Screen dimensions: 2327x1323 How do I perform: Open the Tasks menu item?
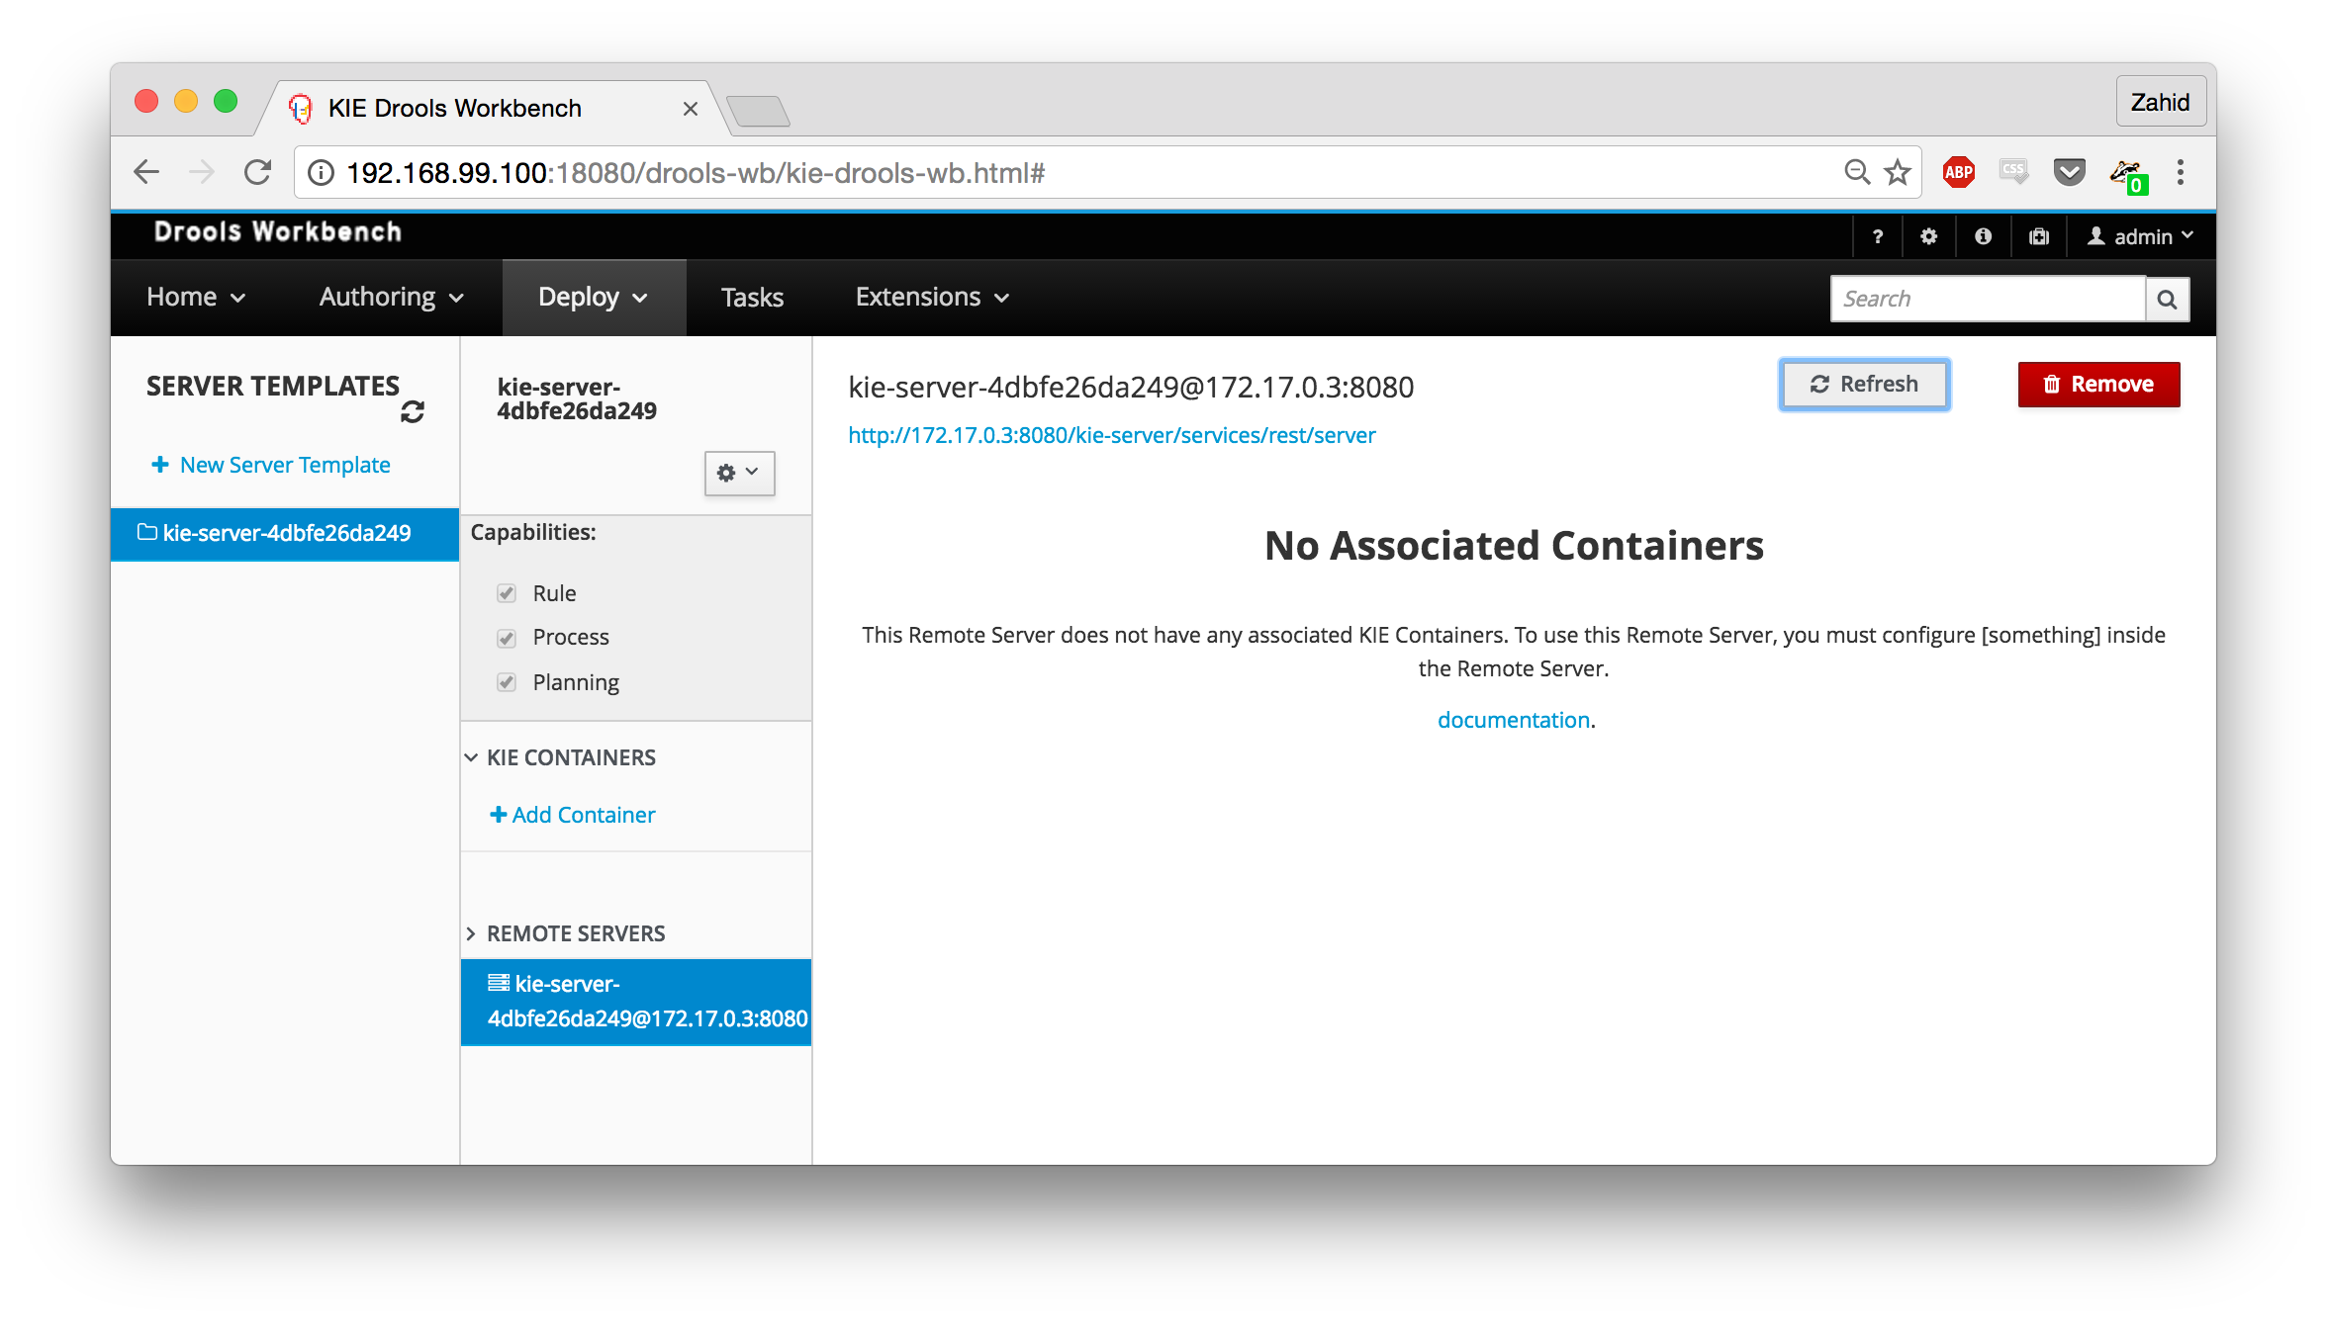[x=752, y=298]
